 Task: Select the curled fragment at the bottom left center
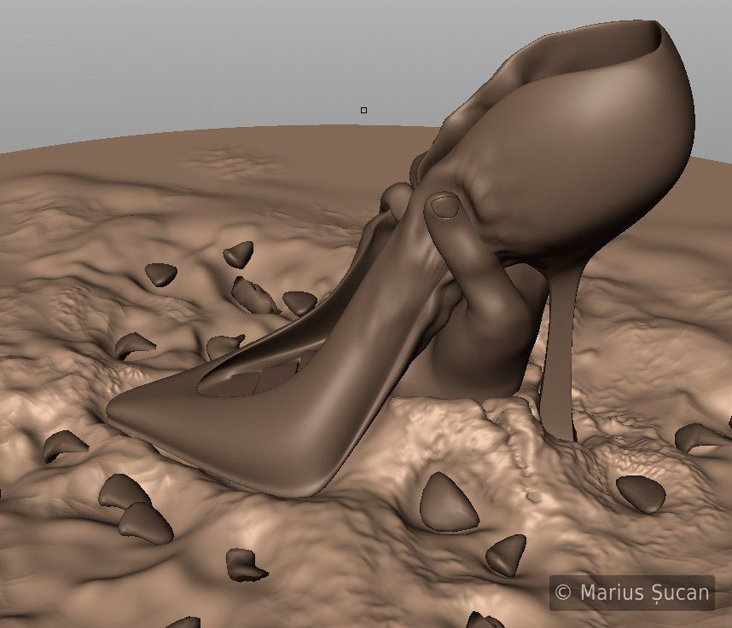coord(243,564)
